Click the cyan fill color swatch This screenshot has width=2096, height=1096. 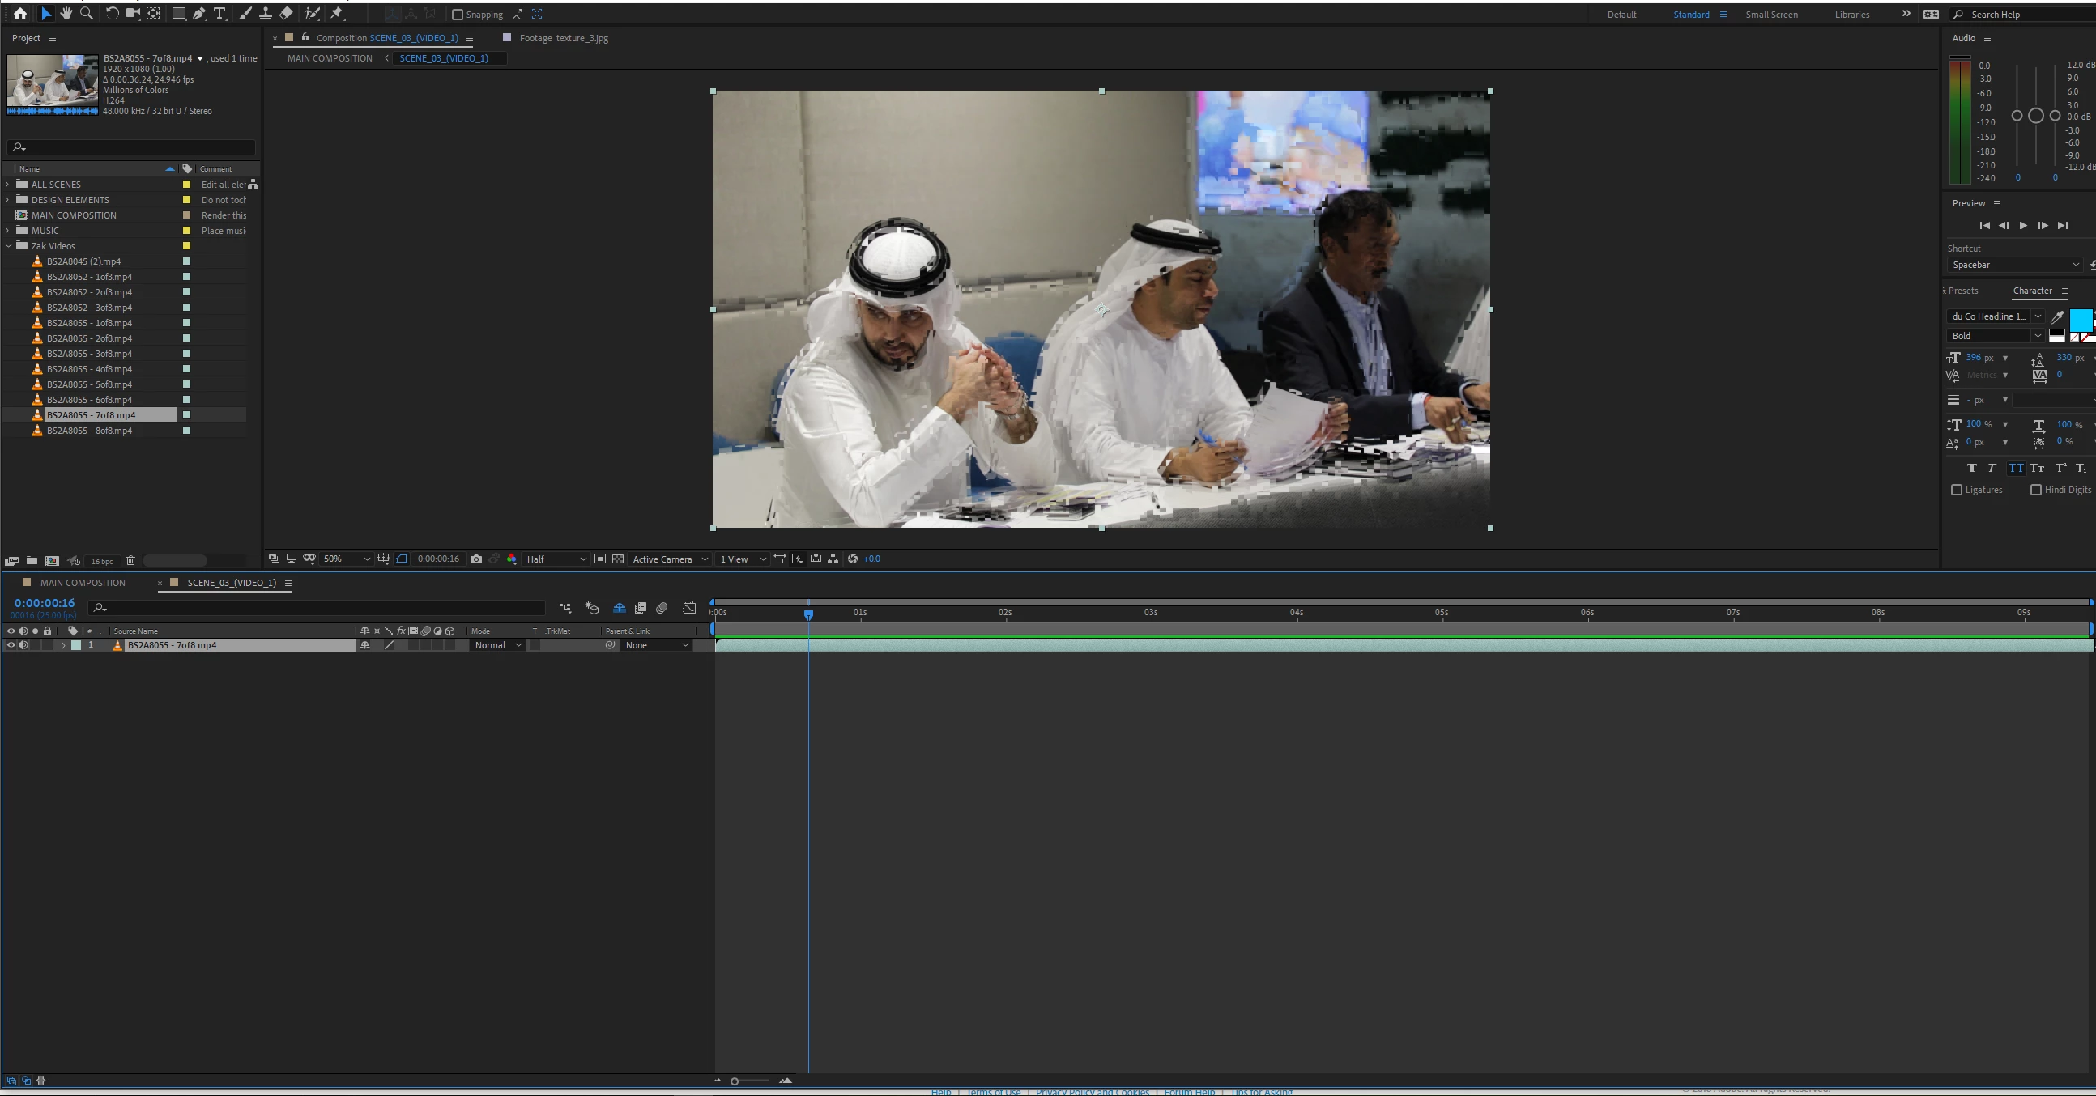2080,320
